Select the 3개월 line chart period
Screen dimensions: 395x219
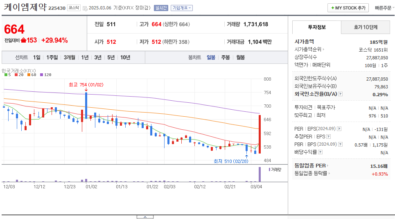[x=70, y=57]
